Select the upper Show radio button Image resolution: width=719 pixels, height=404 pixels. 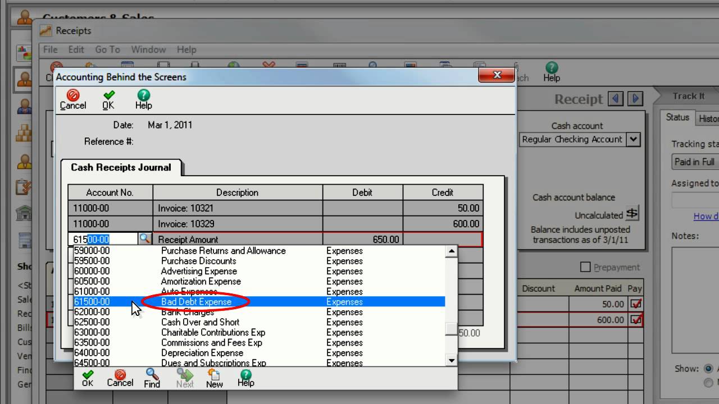click(x=708, y=369)
